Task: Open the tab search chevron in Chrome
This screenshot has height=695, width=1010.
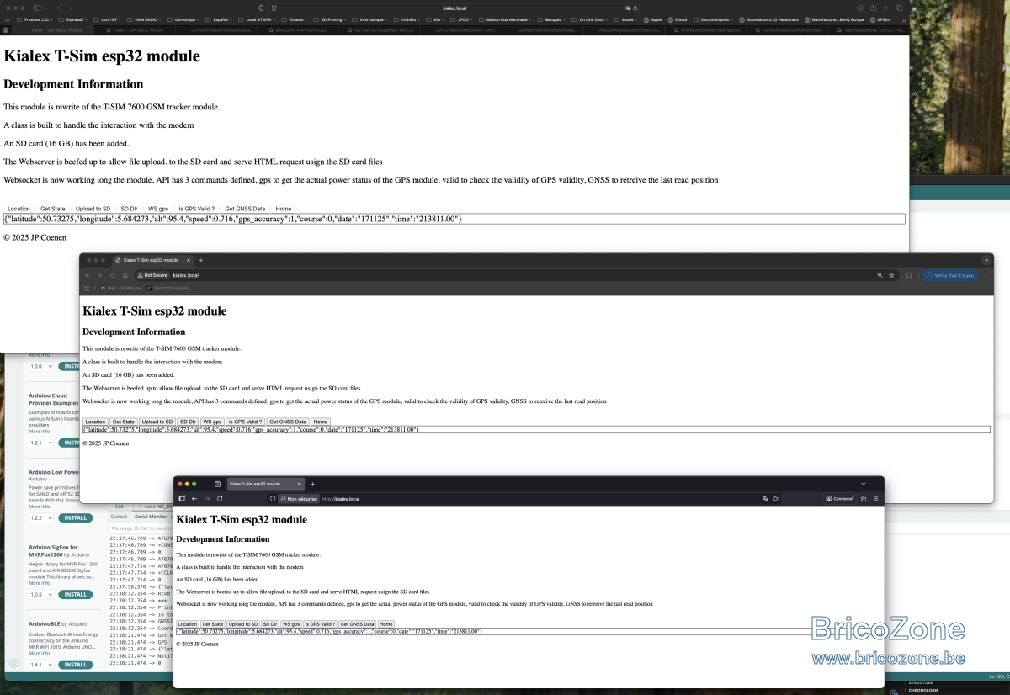Action: [x=986, y=260]
